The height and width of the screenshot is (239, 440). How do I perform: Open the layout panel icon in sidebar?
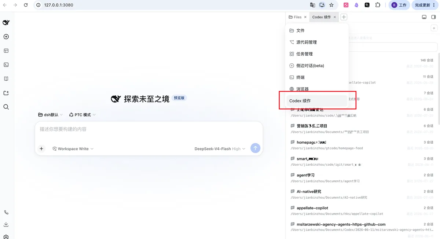(6, 51)
